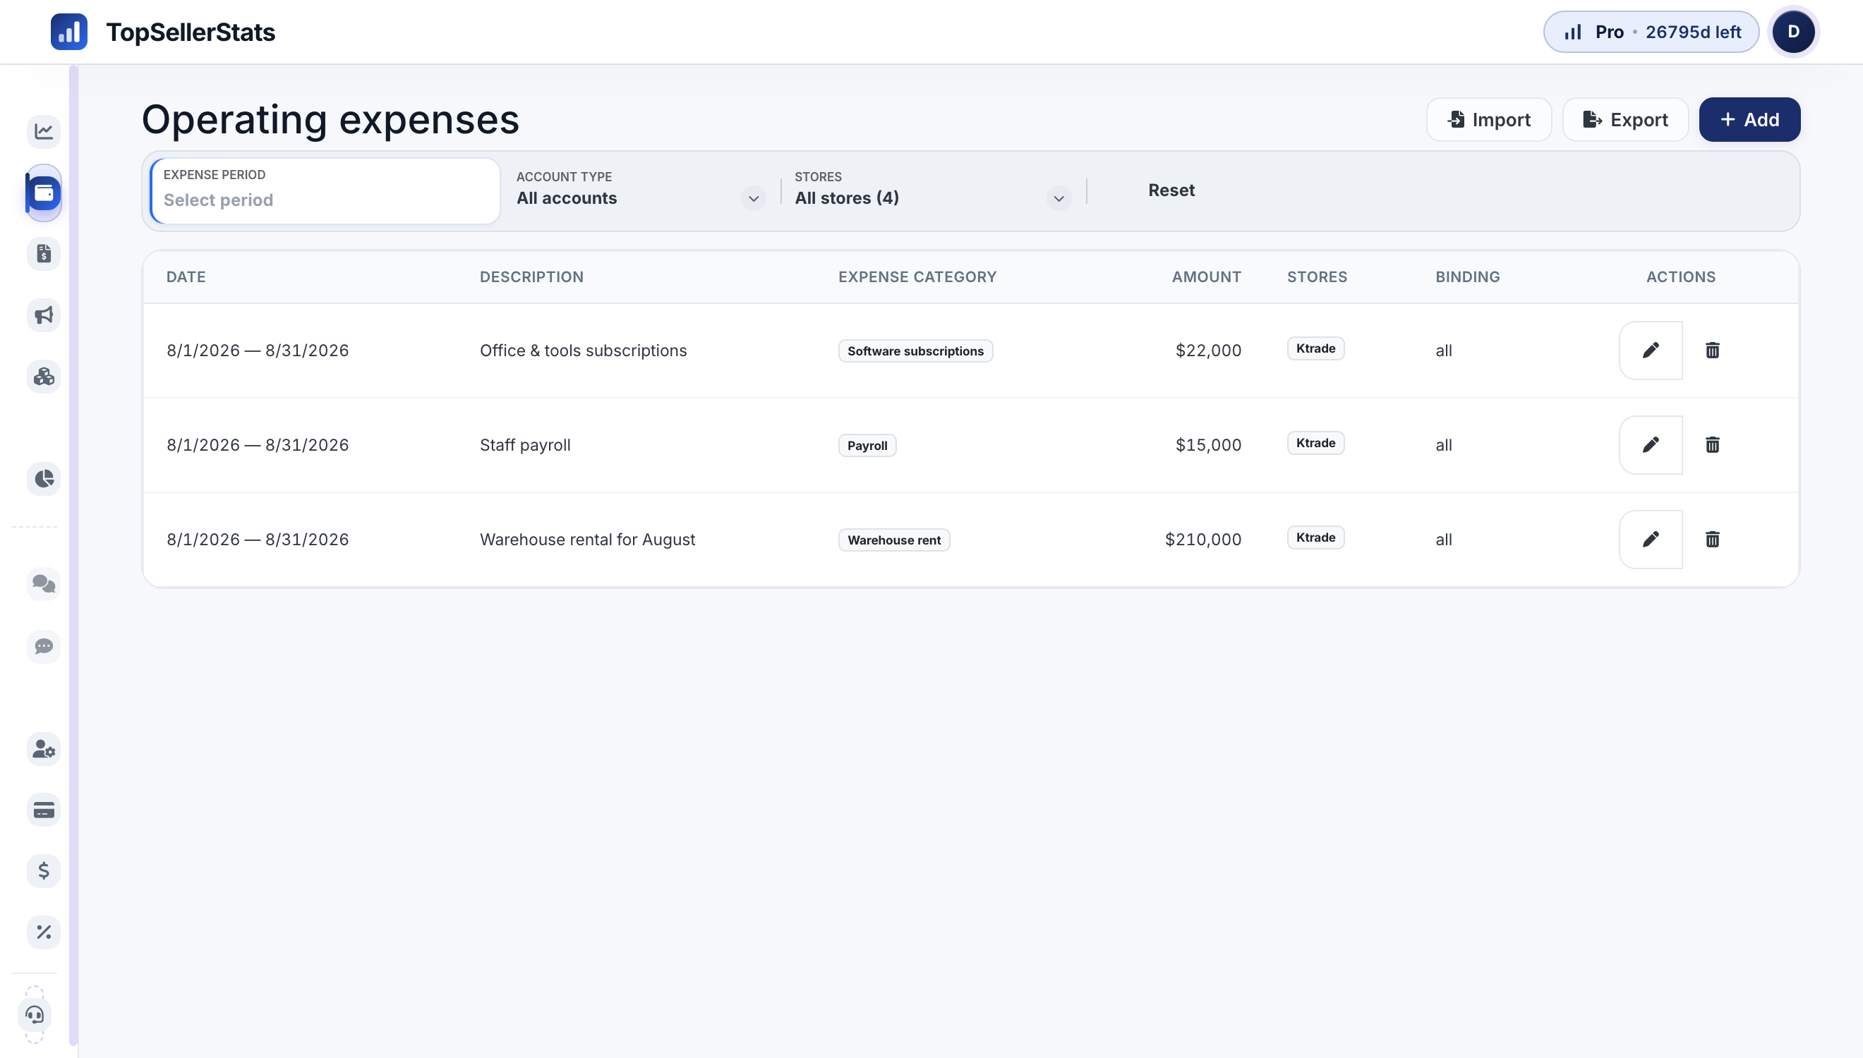Click the Expense period input field
The height and width of the screenshot is (1058, 1863).
pos(325,191)
